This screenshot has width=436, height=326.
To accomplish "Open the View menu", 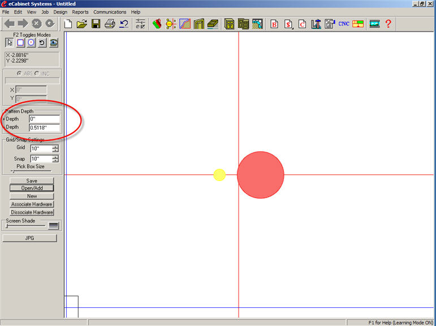I will (x=32, y=12).
